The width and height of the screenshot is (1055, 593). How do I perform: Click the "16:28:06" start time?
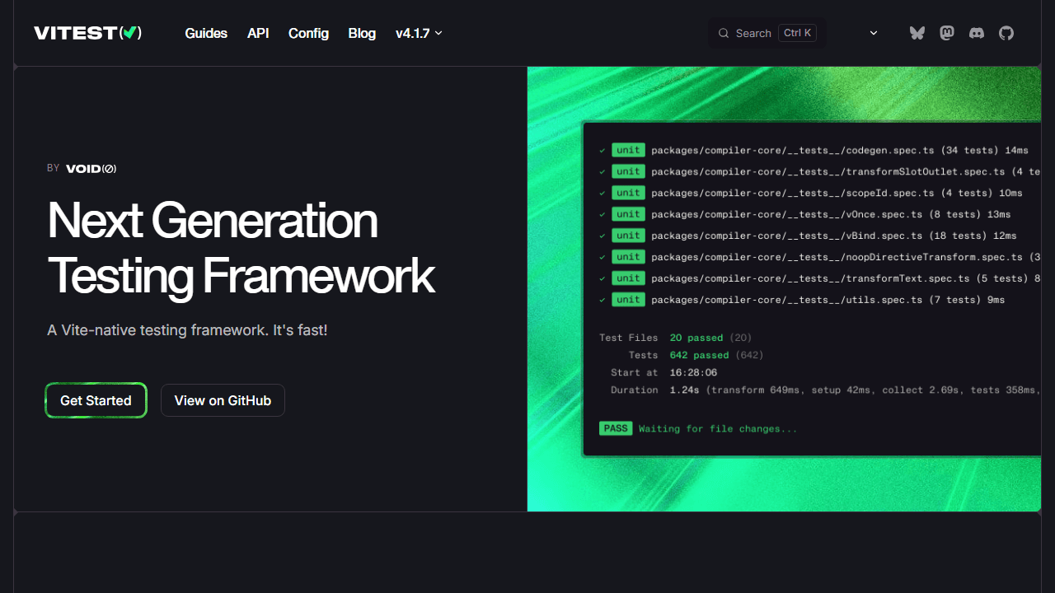[x=694, y=373]
